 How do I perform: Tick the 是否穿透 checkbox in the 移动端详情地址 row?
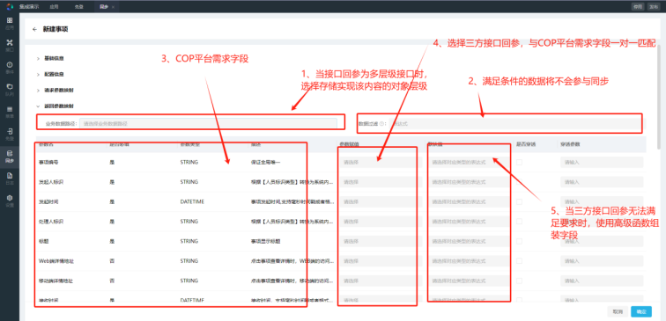pyautogui.click(x=519, y=281)
